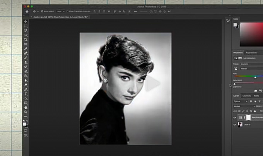
Task: Activate the Horizontal Type tool
Action: tap(26, 94)
